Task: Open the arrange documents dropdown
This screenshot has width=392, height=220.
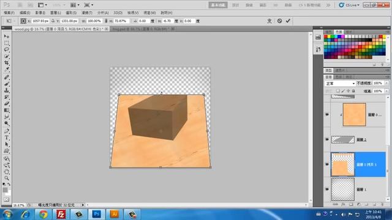Action: pyautogui.click(x=75, y=5)
